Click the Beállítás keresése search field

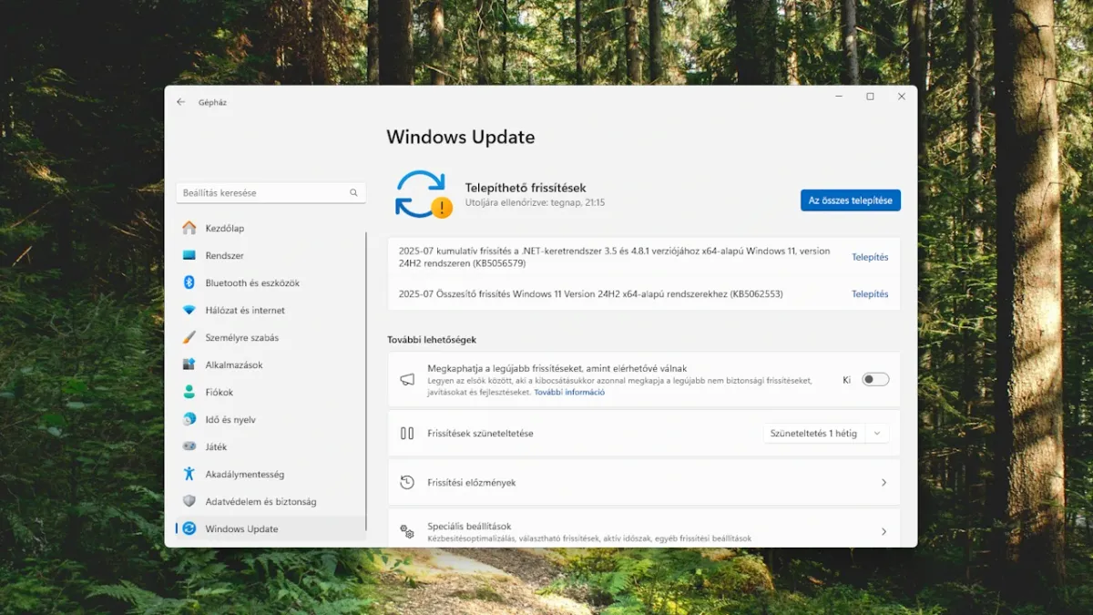271,193
